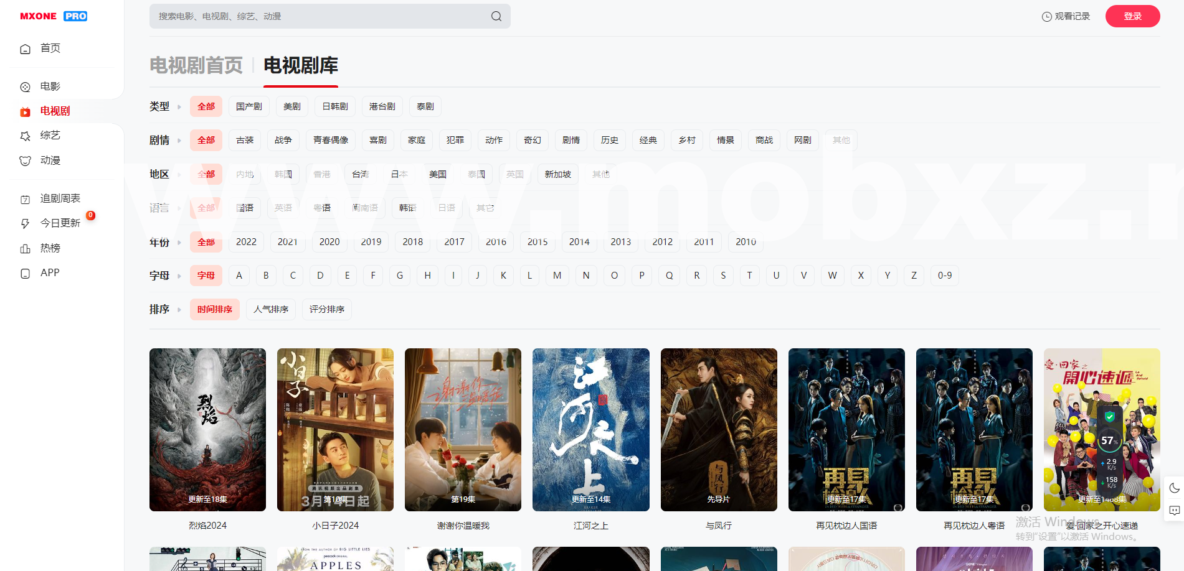Click the 再见枕边人粤语 title link
Screen dimensions: 1184x571
pyautogui.click(x=974, y=526)
